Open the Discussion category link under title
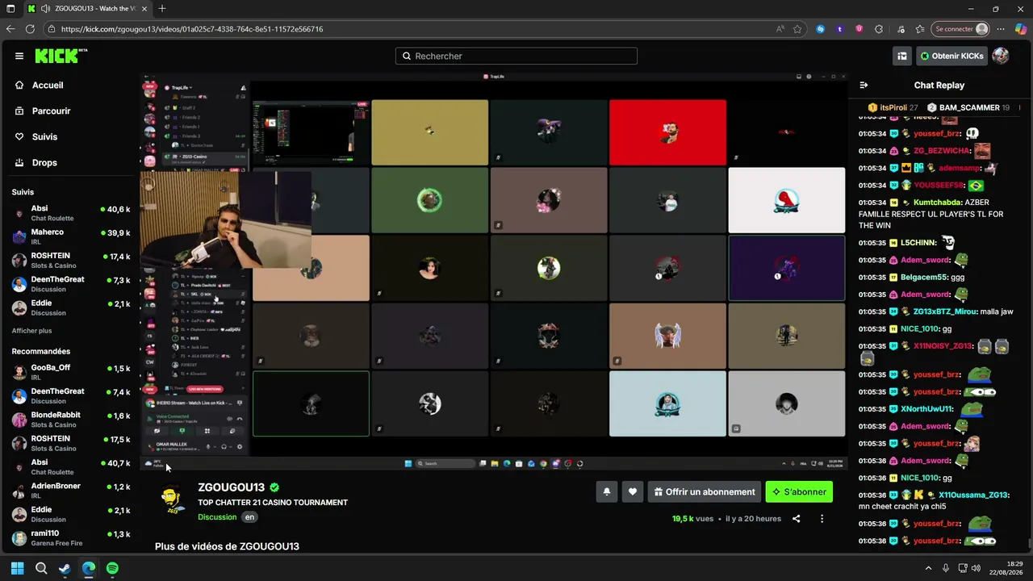Image resolution: width=1033 pixels, height=581 pixels. [x=217, y=517]
